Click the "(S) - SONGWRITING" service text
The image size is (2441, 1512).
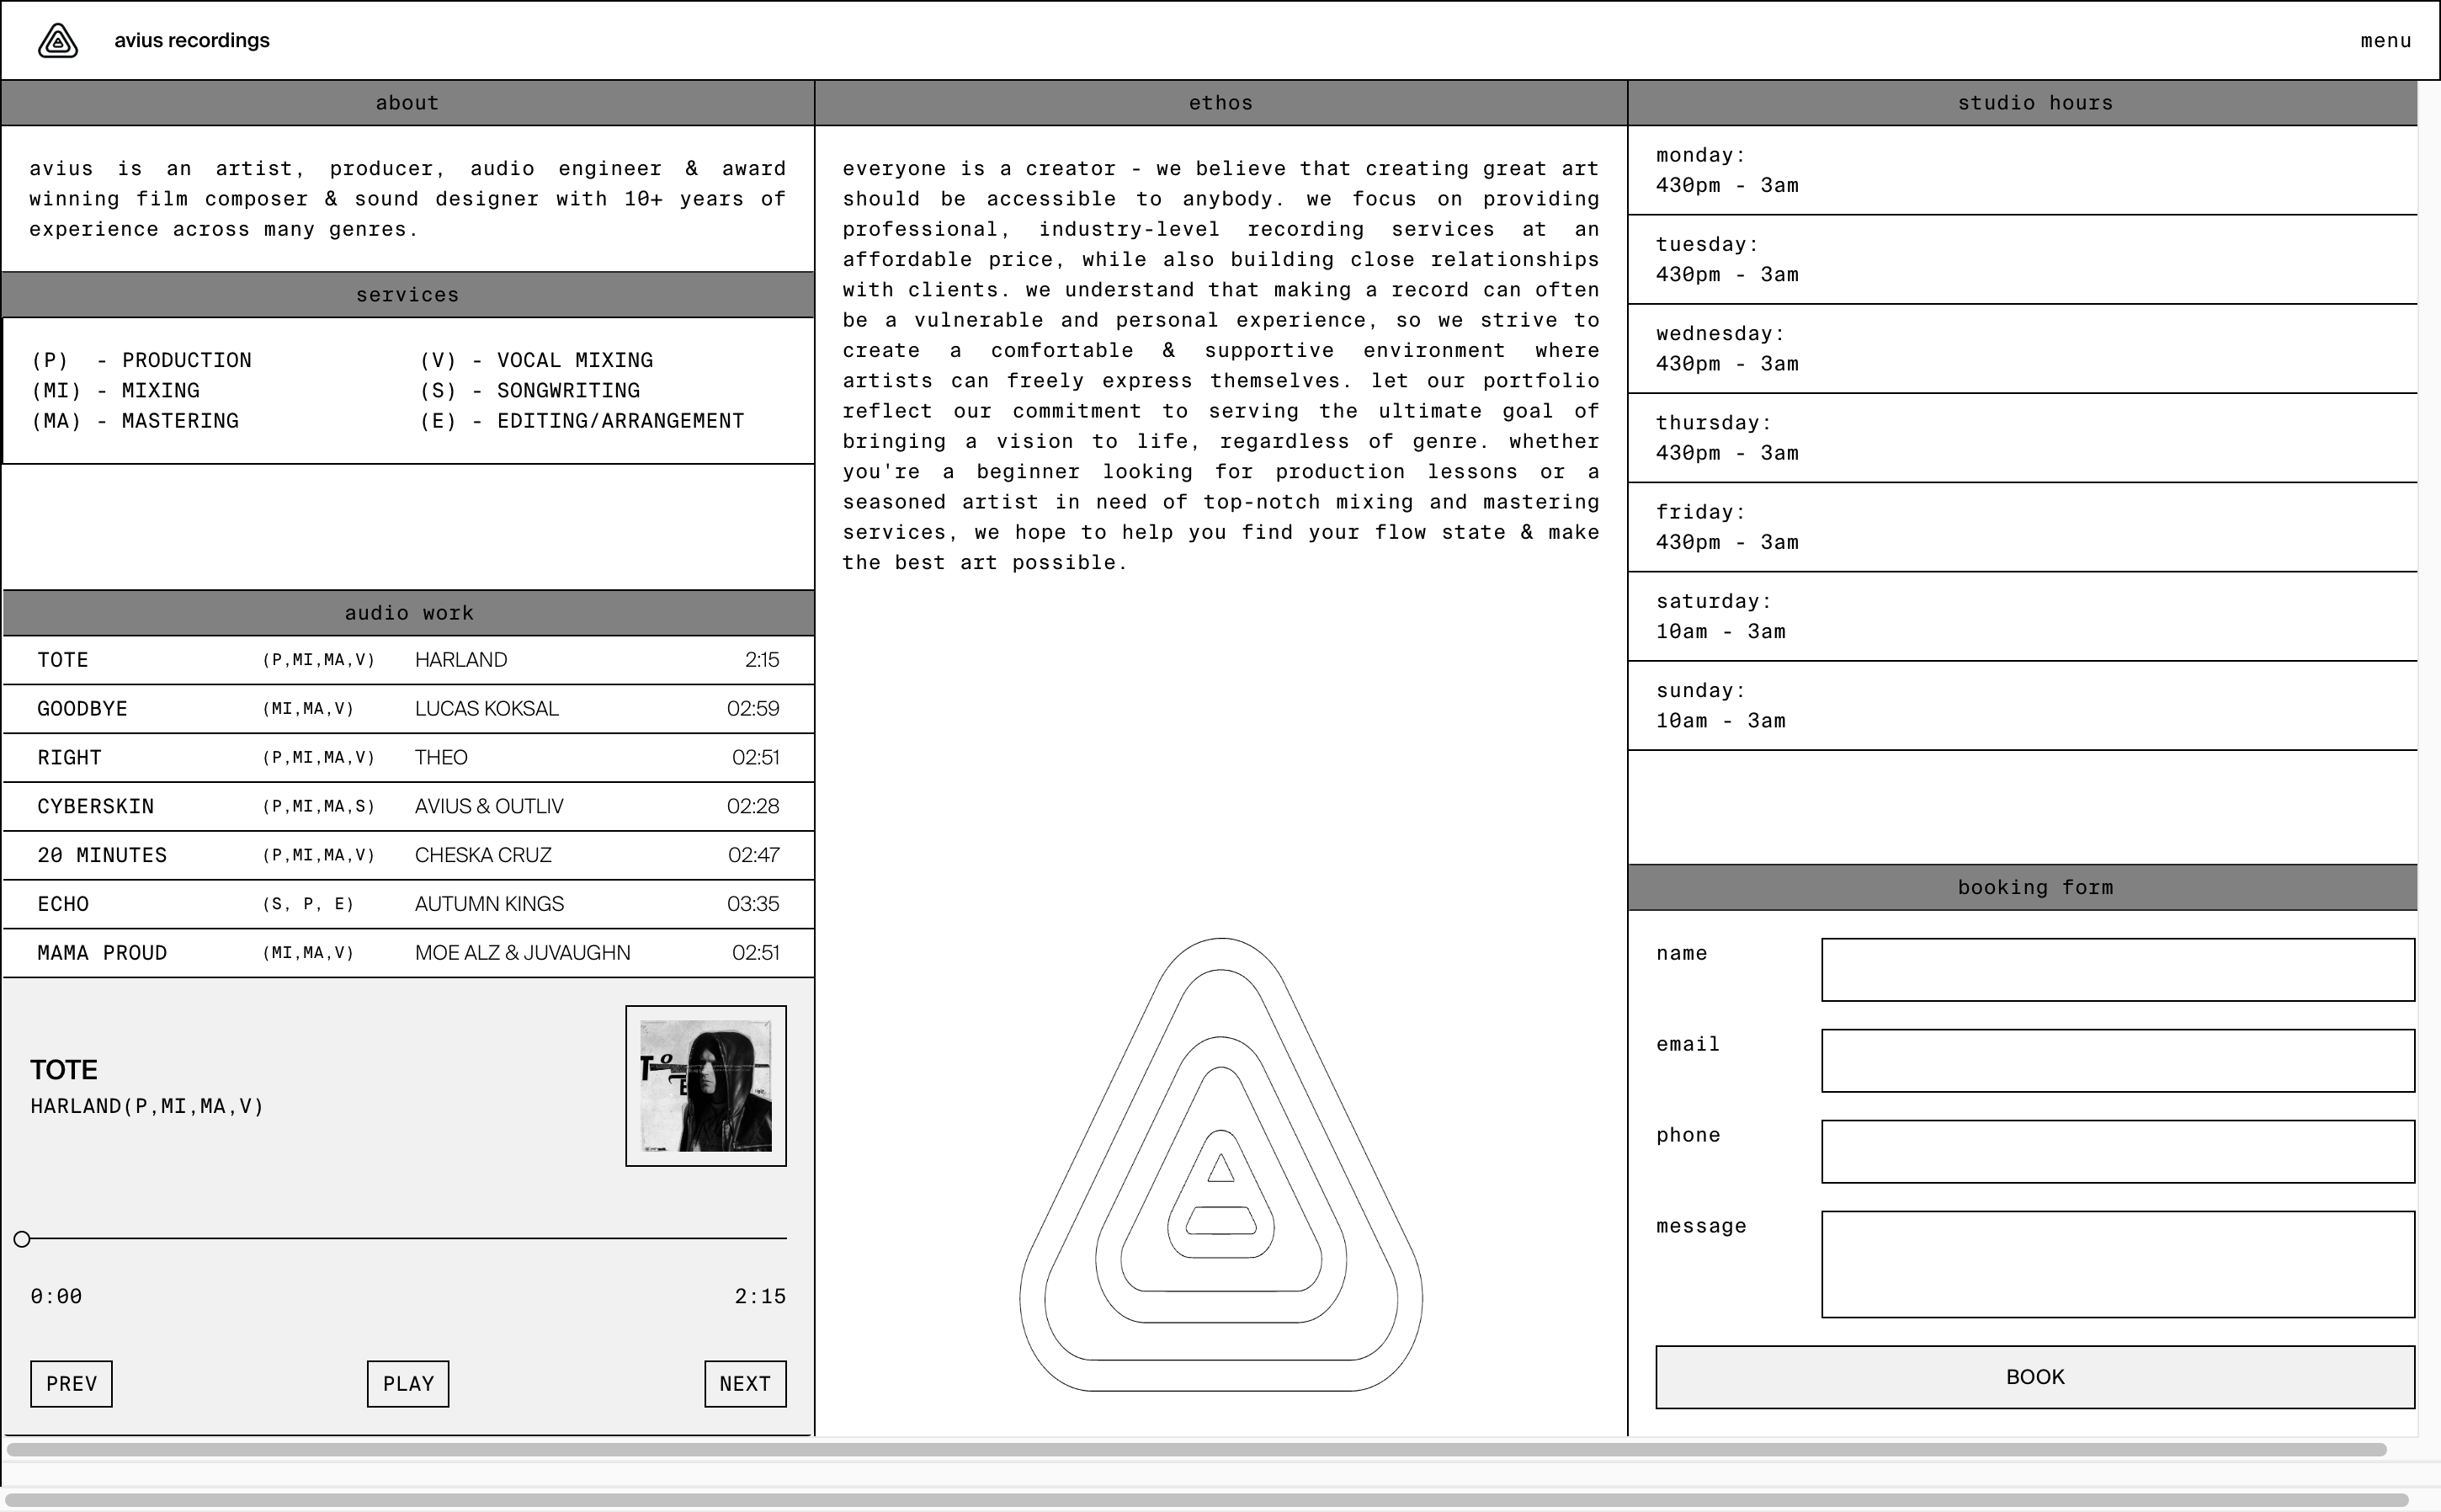(529, 391)
